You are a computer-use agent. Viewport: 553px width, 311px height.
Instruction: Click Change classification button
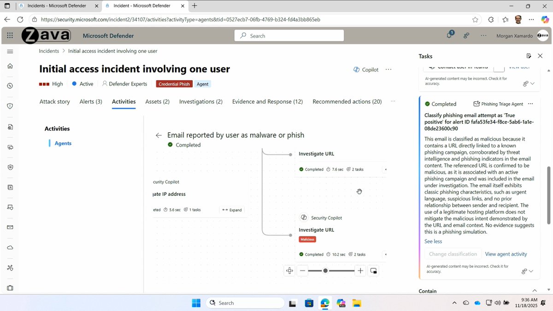click(453, 254)
